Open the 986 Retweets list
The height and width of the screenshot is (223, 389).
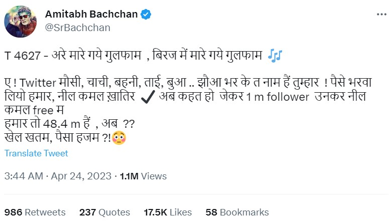[x=35, y=212]
